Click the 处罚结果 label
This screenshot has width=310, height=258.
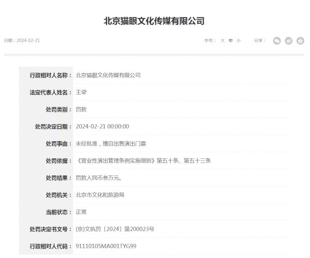[x=58, y=178]
